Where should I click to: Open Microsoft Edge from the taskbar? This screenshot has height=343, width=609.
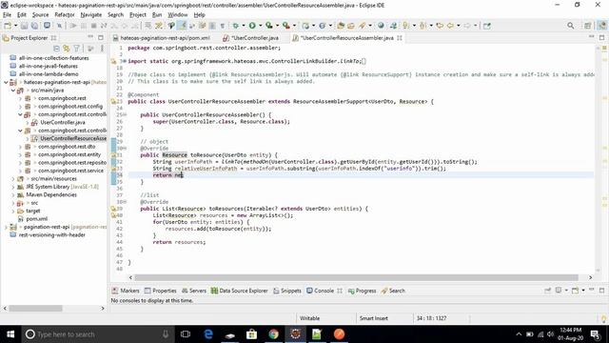[x=208, y=334]
